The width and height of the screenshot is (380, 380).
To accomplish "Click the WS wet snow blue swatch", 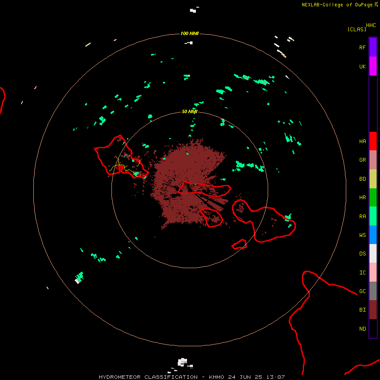I will [x=373, y=235].
